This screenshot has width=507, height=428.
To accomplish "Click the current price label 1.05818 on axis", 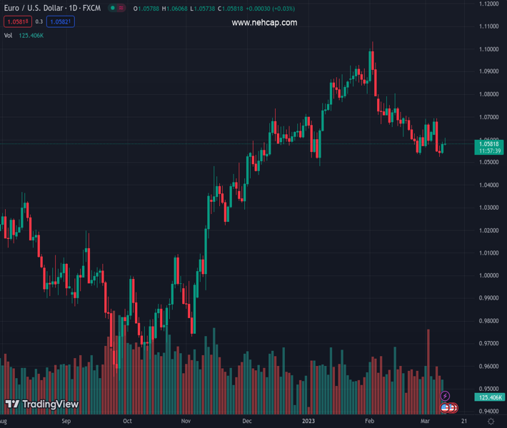I will click(490, 144).
